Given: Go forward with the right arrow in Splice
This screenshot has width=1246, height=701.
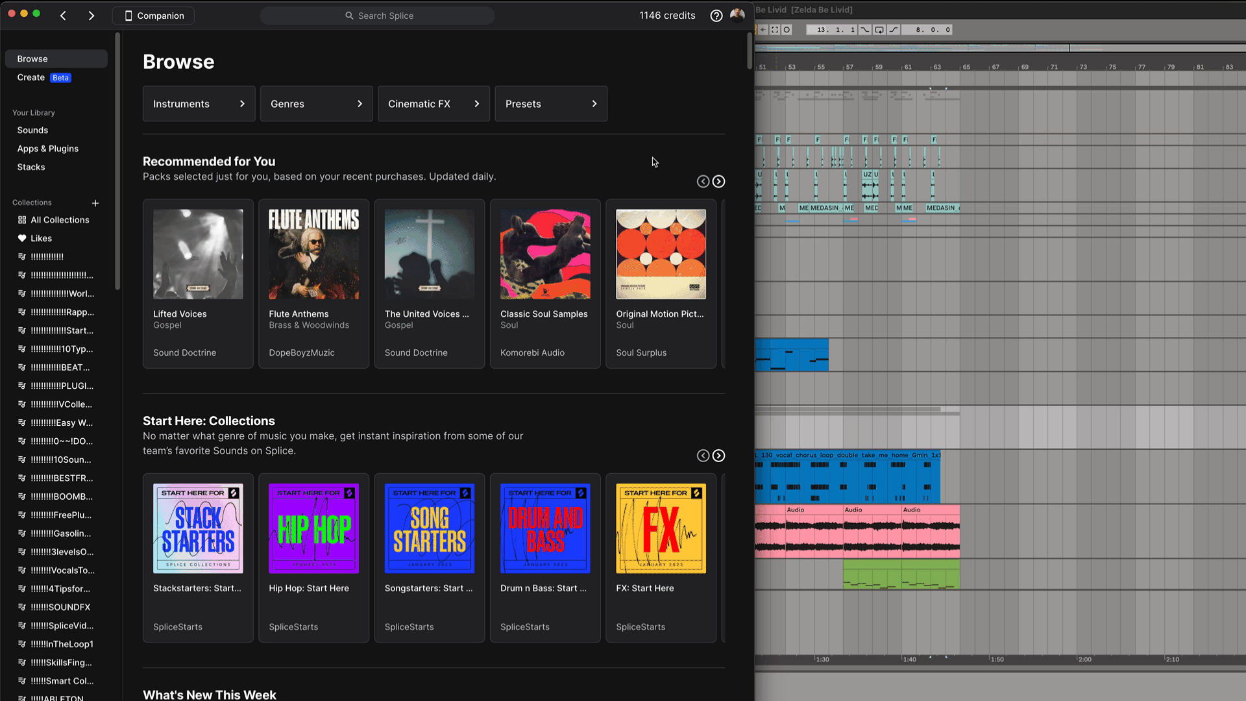Looking at the screenshot, I should [92, 16].
